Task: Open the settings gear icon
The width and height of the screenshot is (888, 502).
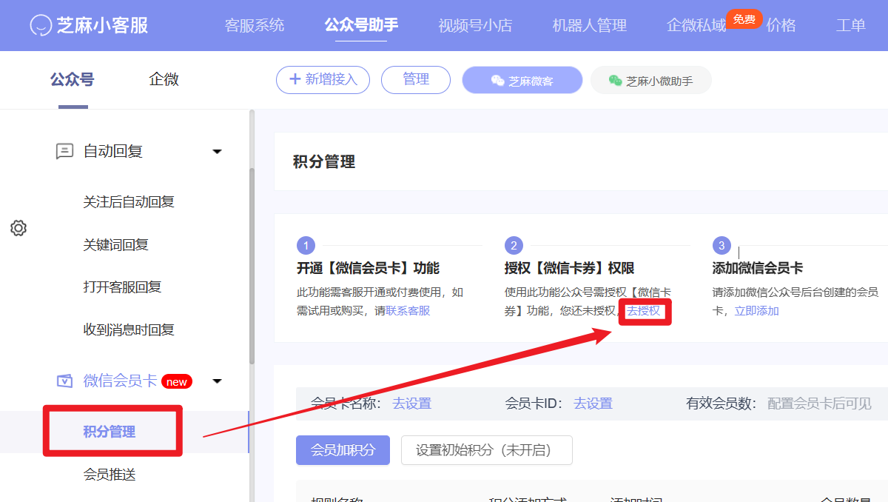Action: pos(18,228)
